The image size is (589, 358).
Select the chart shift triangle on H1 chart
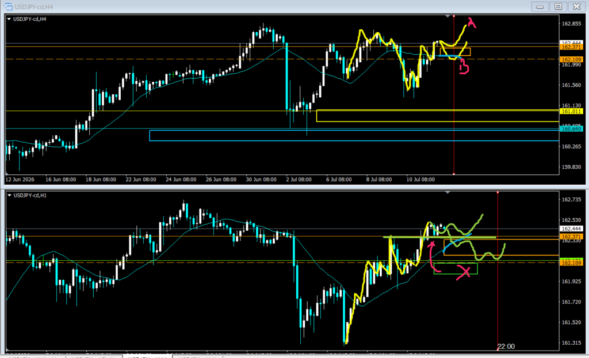[x=448, y=193]
